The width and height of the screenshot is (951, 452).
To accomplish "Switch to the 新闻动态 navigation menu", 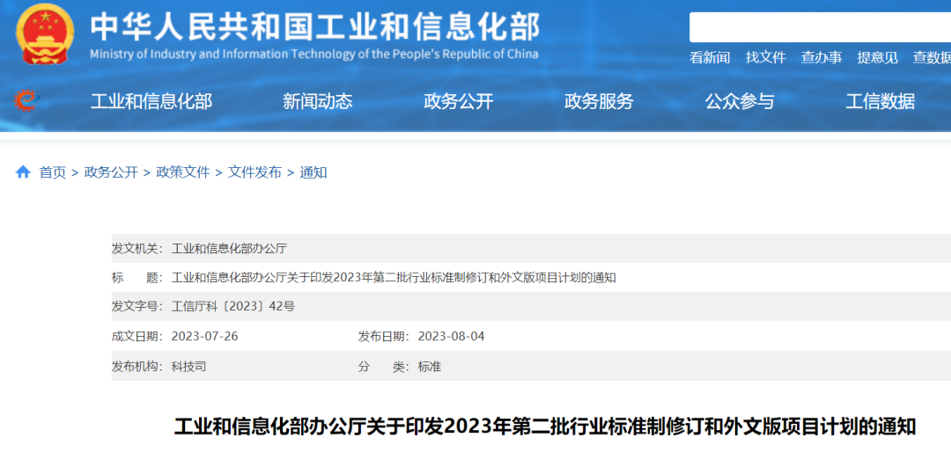I will [317, 101].
